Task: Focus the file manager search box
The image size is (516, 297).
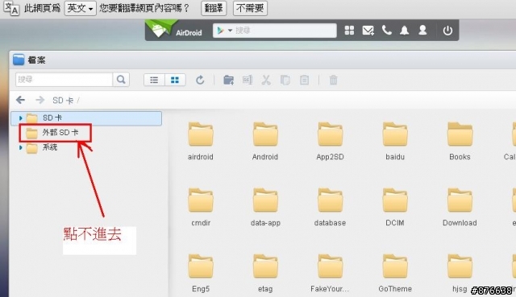Action: (x=64, y=80)
